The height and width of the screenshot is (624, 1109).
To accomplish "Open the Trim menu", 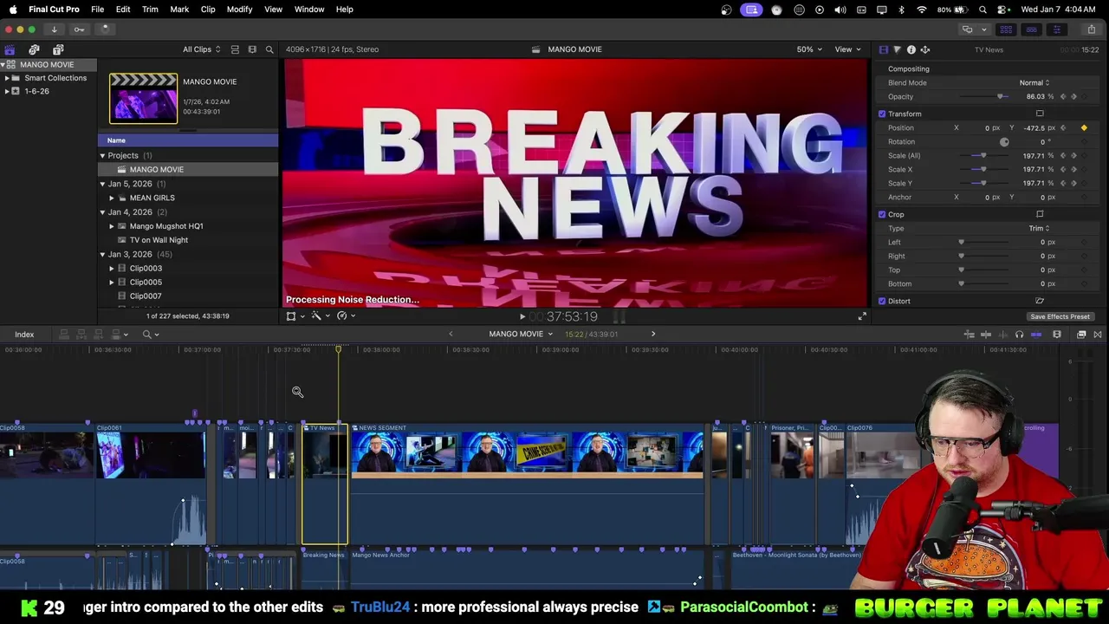I will [150, 10].
